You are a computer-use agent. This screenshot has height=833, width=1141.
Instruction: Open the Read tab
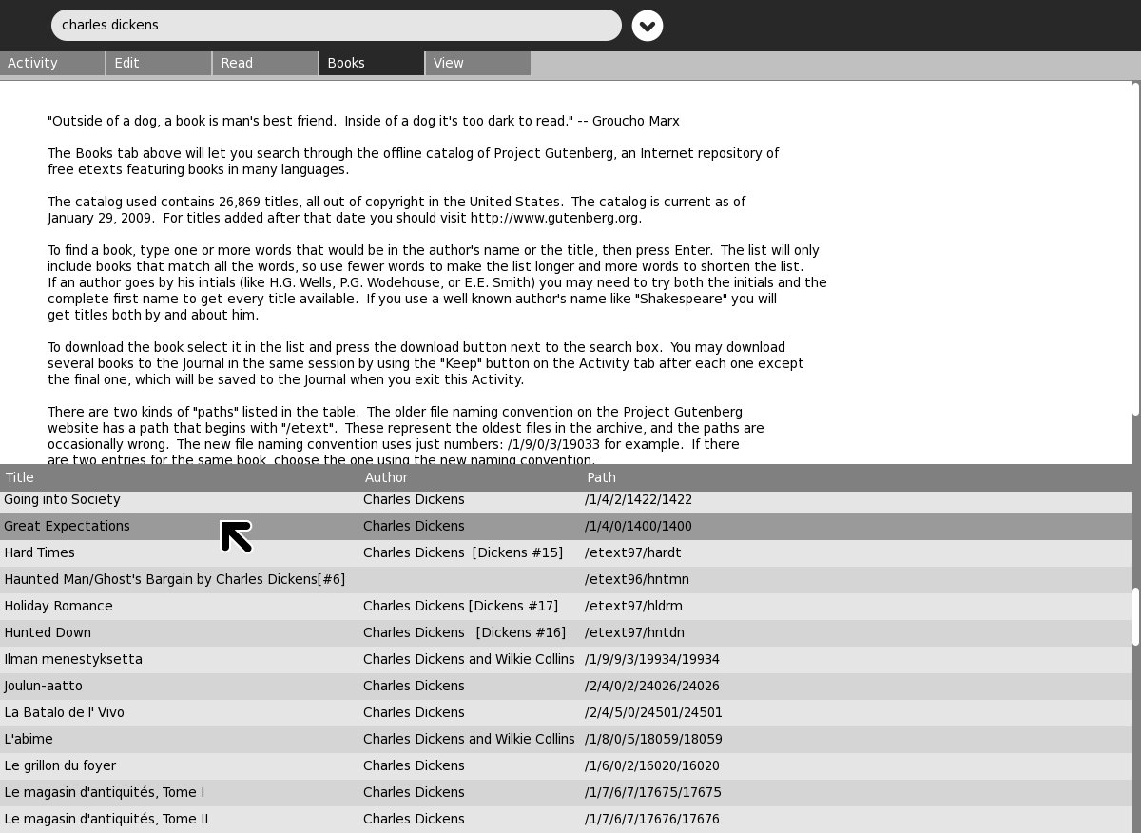[x=265, y=63]
